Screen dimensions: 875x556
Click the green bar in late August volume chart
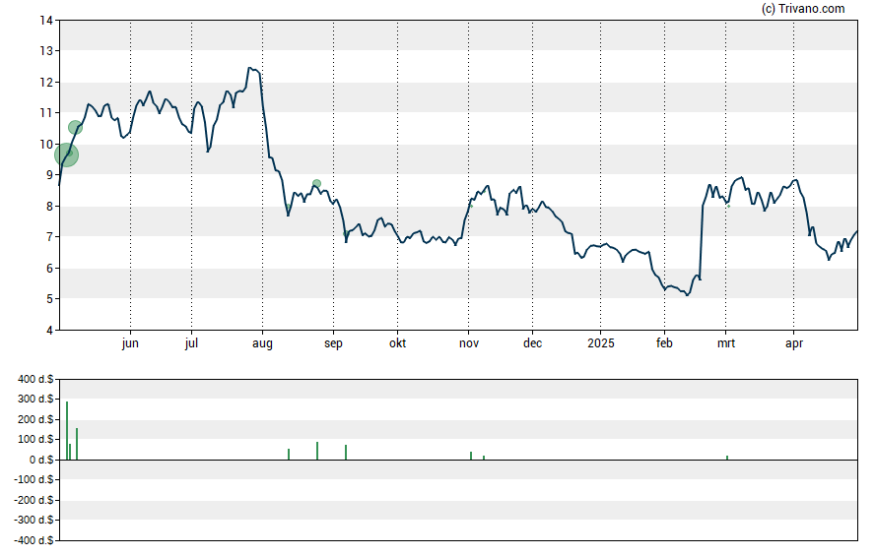(x=317, y=451)
